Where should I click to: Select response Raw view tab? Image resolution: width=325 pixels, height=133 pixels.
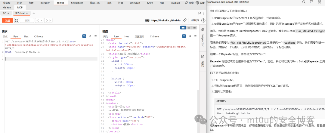[x=116, y=36]
